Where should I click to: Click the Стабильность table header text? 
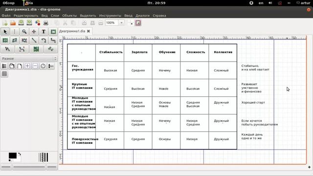click(111, 52)
